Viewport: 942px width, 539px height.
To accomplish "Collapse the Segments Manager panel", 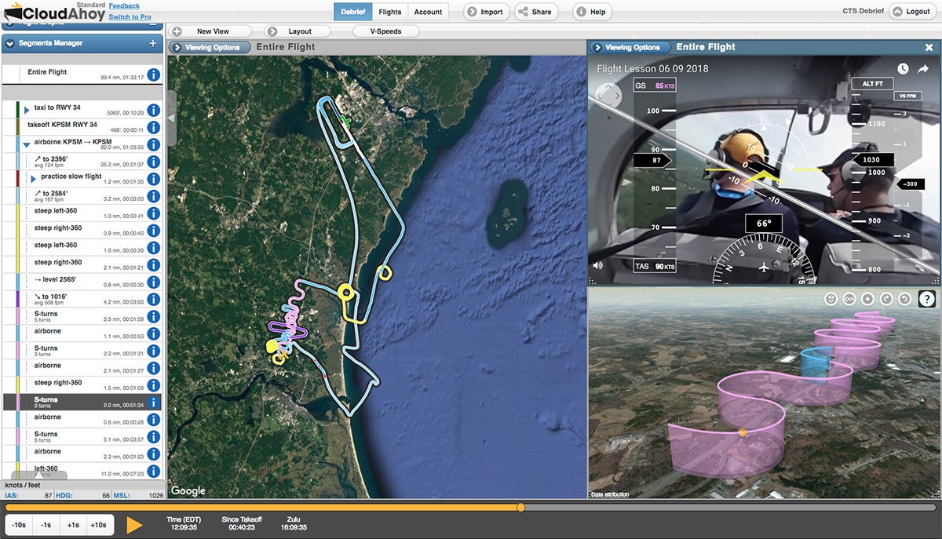I will point(10,43).
